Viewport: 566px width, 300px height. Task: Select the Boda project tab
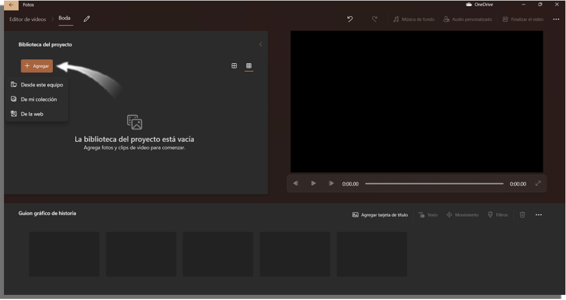tap(64, 18)
